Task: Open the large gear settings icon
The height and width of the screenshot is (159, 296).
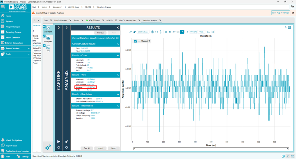Action: click(48, 147)
